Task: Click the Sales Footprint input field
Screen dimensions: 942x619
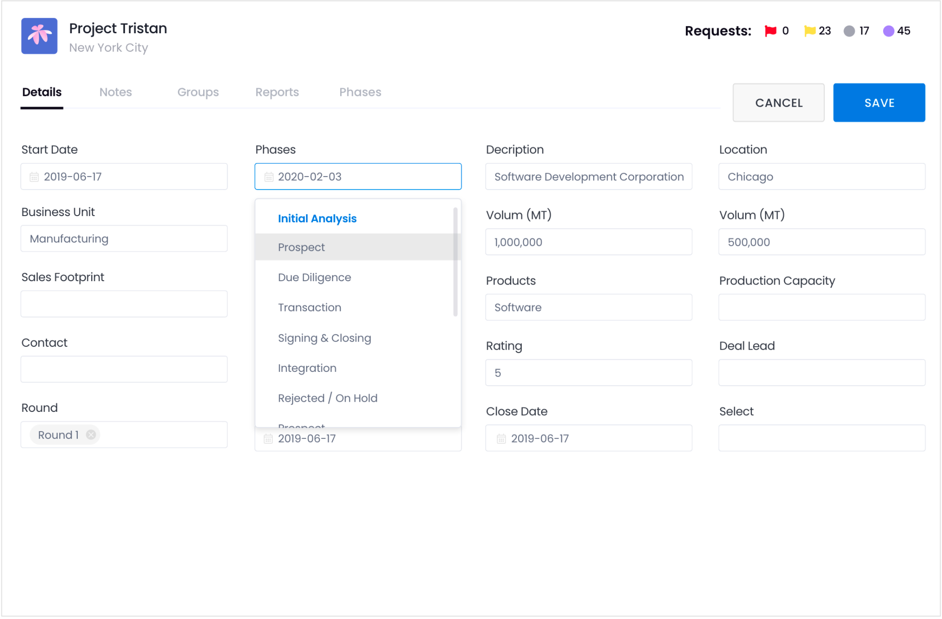Action: point(124,304)
